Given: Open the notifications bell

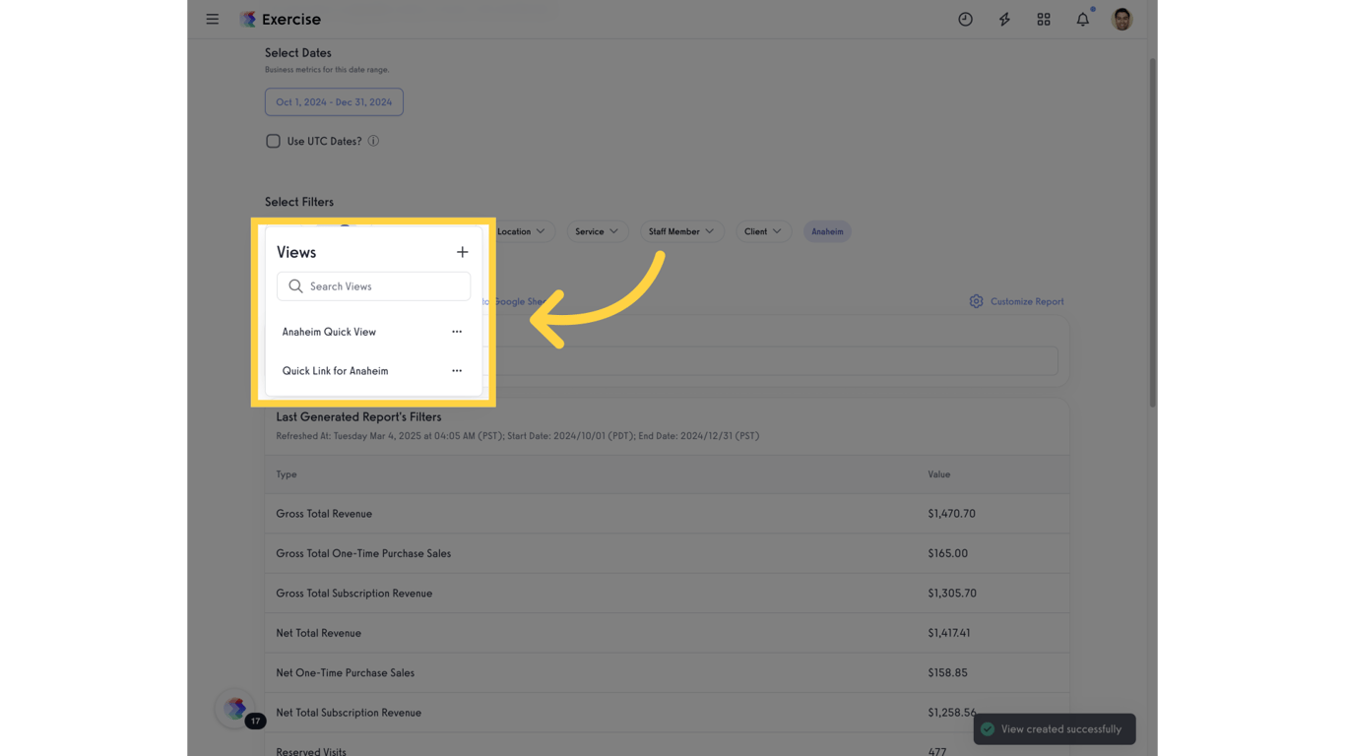Looking at the screenshot, I should [1082, 19].
